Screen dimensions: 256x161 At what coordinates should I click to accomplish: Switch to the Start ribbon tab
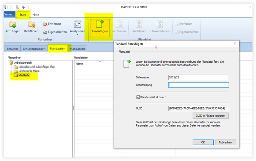tap(23, 14)
